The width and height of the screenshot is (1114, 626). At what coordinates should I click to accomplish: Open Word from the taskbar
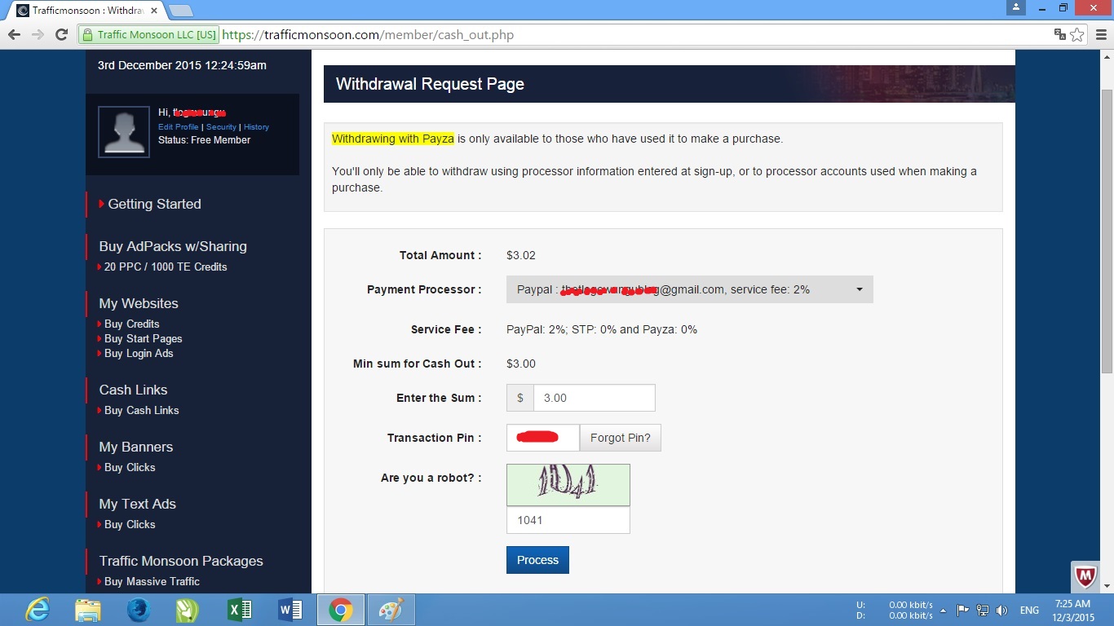(290, 610)
